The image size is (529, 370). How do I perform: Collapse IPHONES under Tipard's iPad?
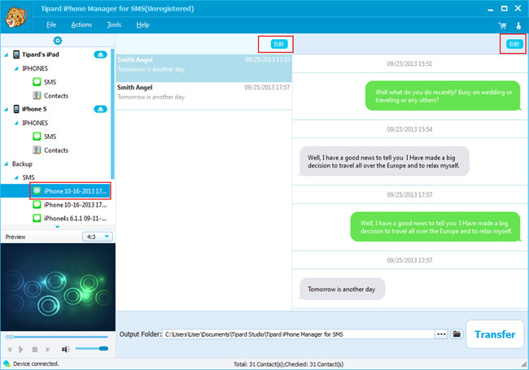[x=16, y=68]
